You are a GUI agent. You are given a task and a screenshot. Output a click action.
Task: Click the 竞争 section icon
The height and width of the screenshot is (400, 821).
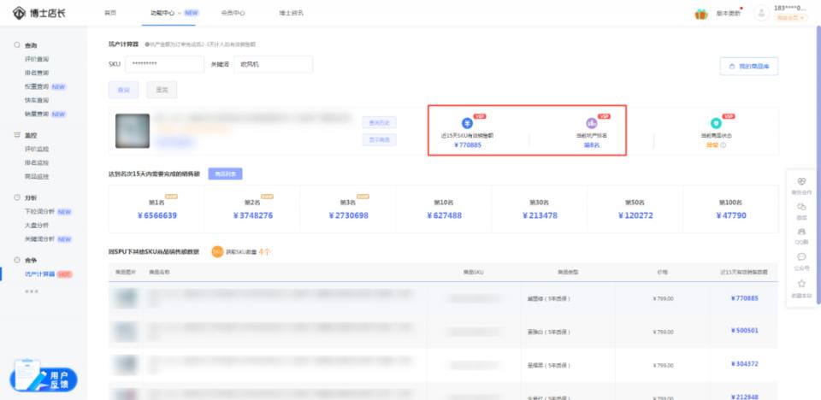point(17,260)
